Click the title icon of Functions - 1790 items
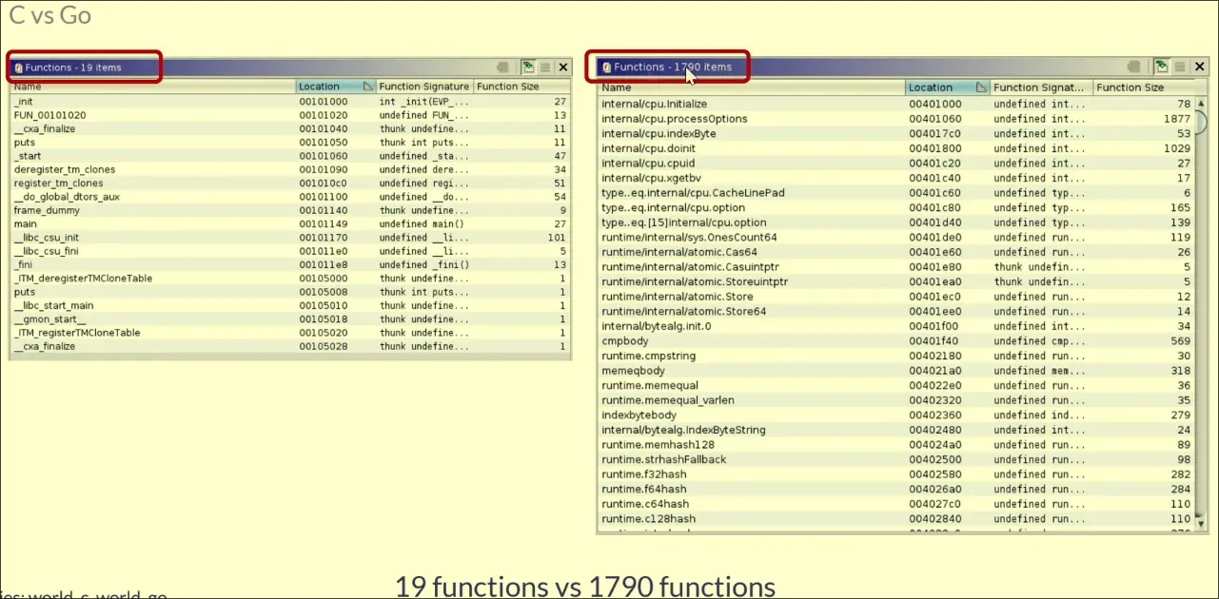 coord(607,68)
